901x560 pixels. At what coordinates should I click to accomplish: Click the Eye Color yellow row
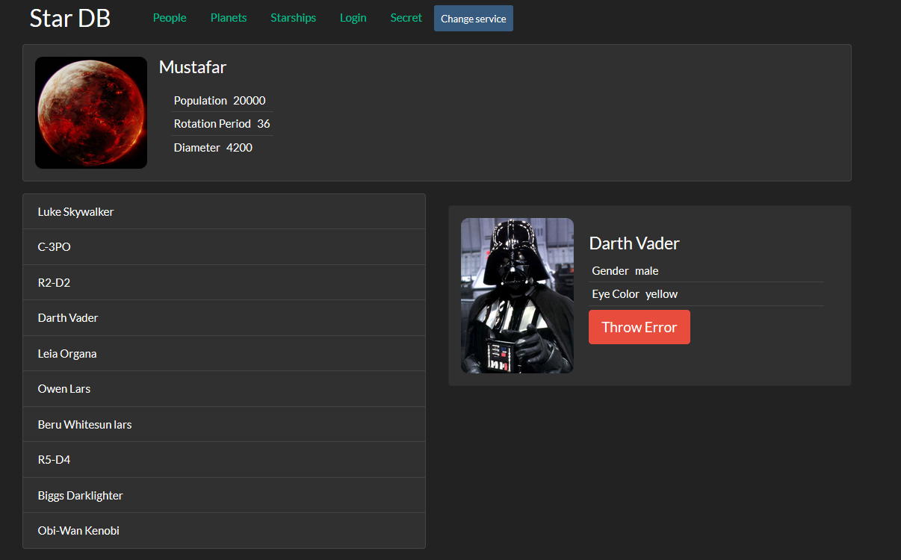click(707, 294)
